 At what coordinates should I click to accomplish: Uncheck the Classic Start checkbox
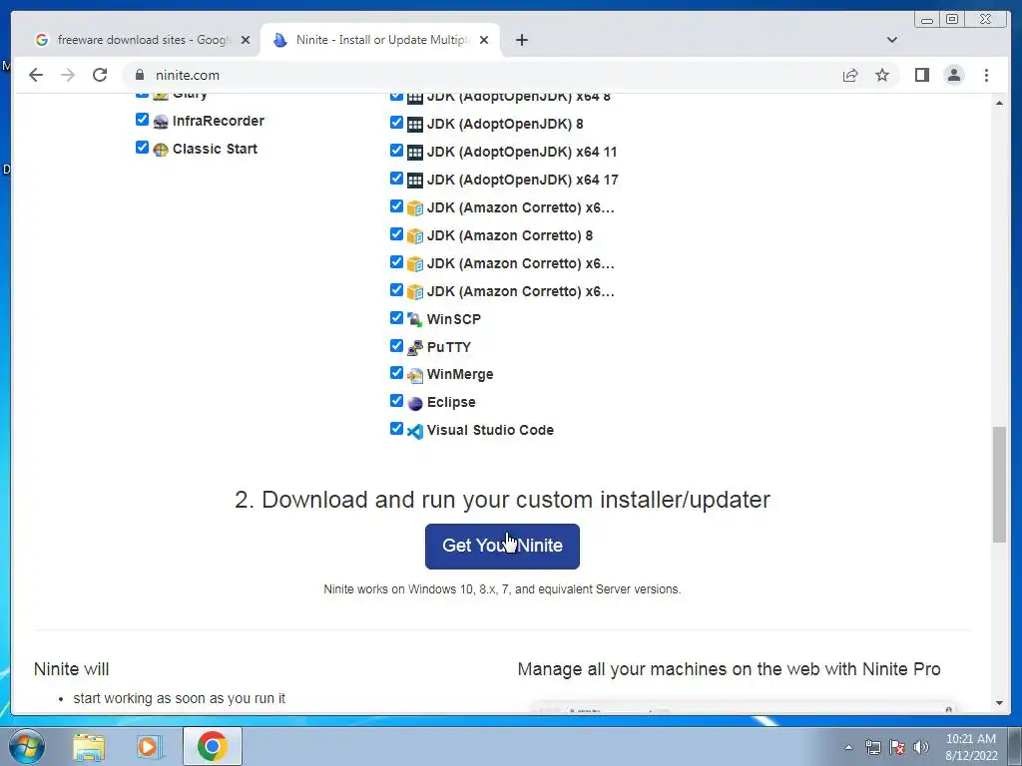(x=142, y=148)
